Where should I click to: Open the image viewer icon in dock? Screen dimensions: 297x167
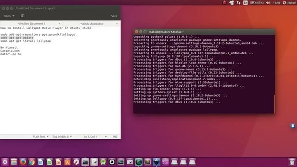tap(148, 162)
